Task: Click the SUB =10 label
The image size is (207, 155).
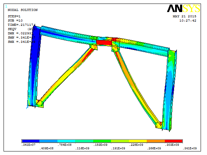Action: click(x=15, y=21)
